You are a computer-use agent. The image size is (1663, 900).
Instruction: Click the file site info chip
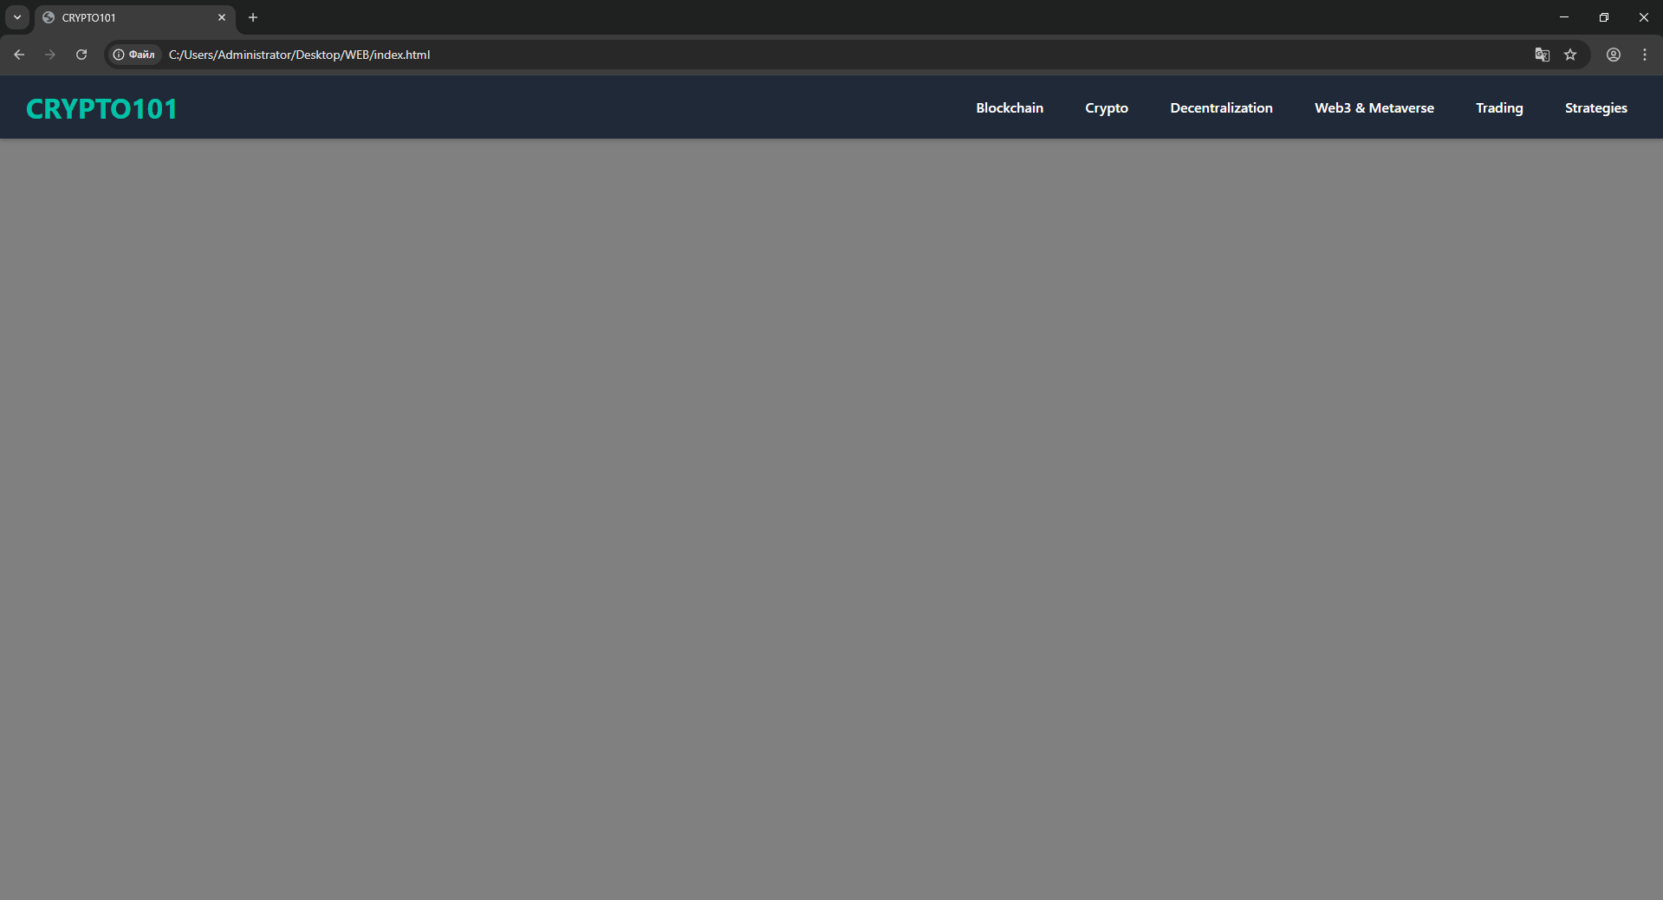click(134, 55)
